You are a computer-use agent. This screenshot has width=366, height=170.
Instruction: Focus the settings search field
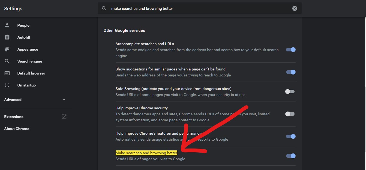point(200,8)
